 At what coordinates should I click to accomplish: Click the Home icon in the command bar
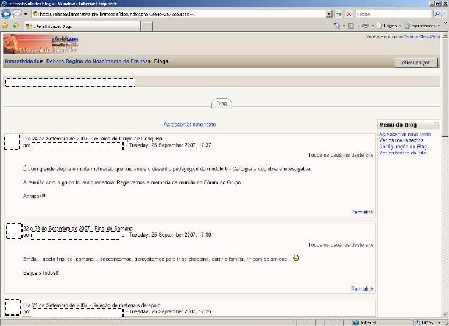337,26
